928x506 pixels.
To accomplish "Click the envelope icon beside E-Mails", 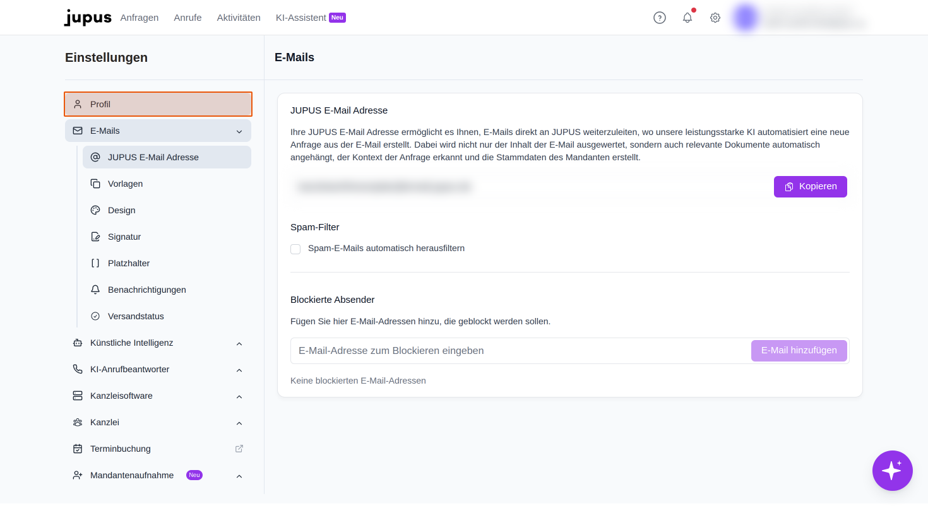I will click(78, 131).
